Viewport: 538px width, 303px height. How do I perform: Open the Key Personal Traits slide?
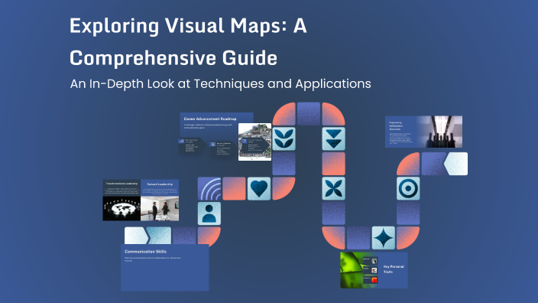click(x=374, y=270)
